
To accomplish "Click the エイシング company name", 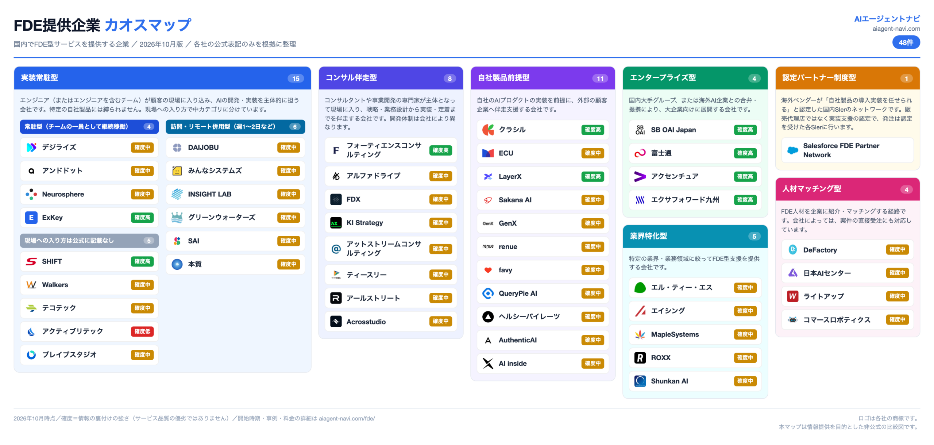I will point(668,311).
